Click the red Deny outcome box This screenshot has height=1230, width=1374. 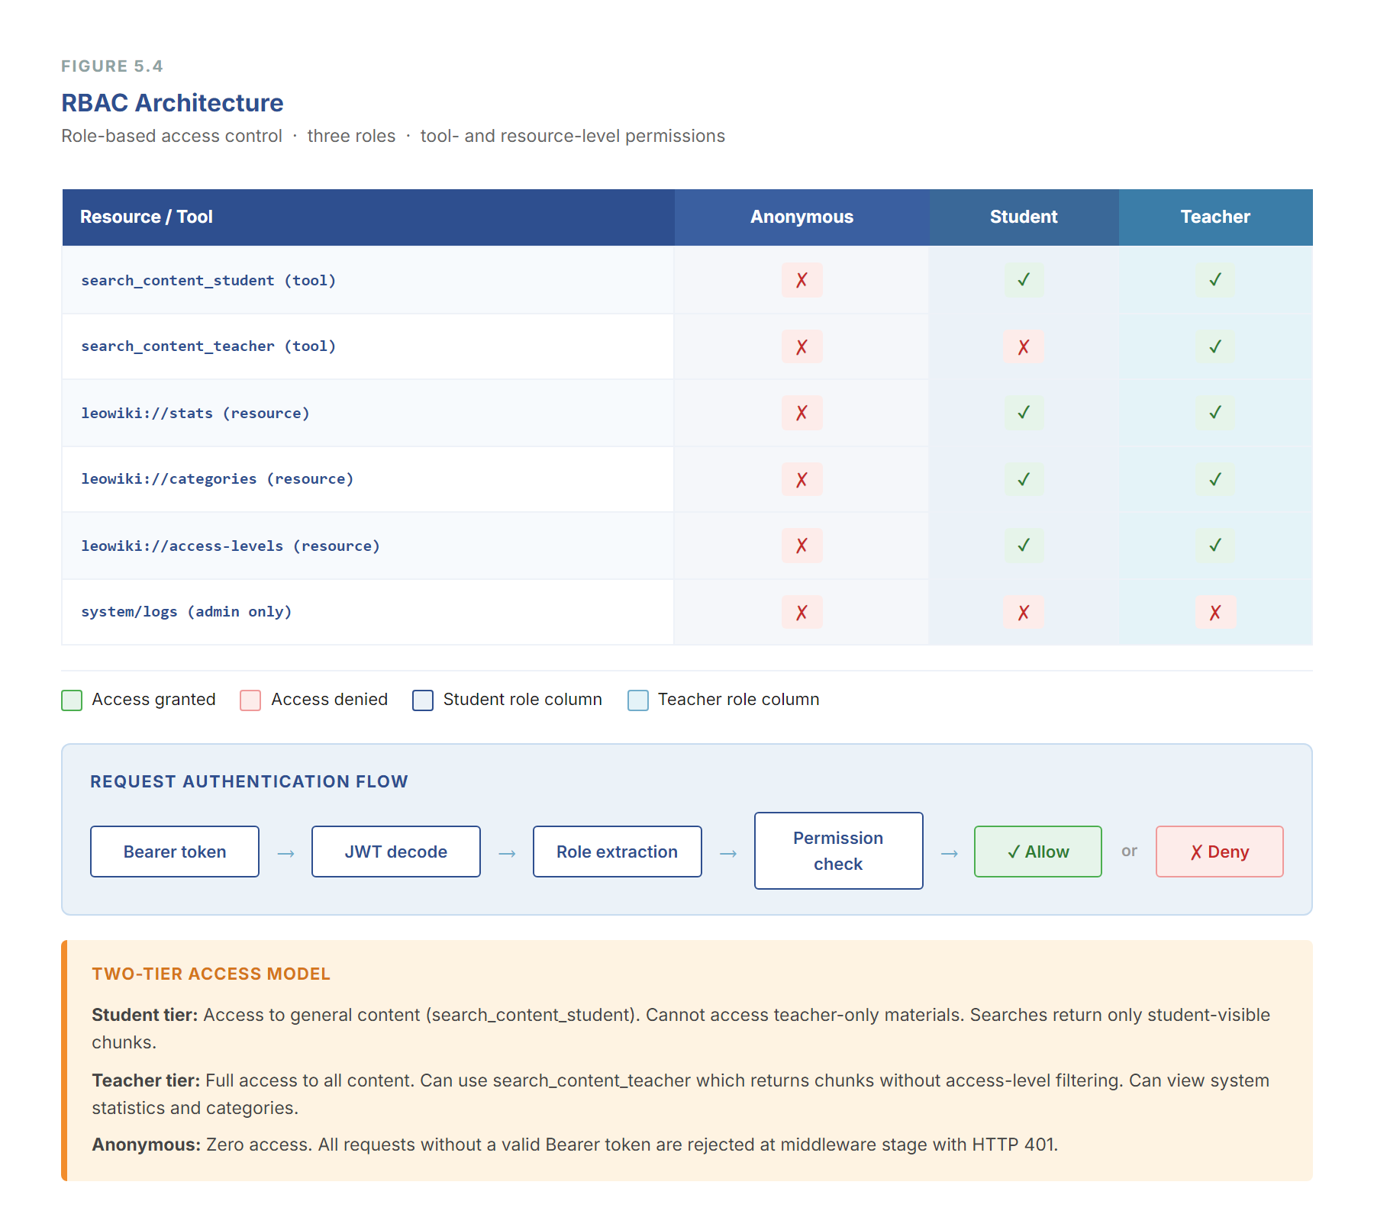[1220, 852]
